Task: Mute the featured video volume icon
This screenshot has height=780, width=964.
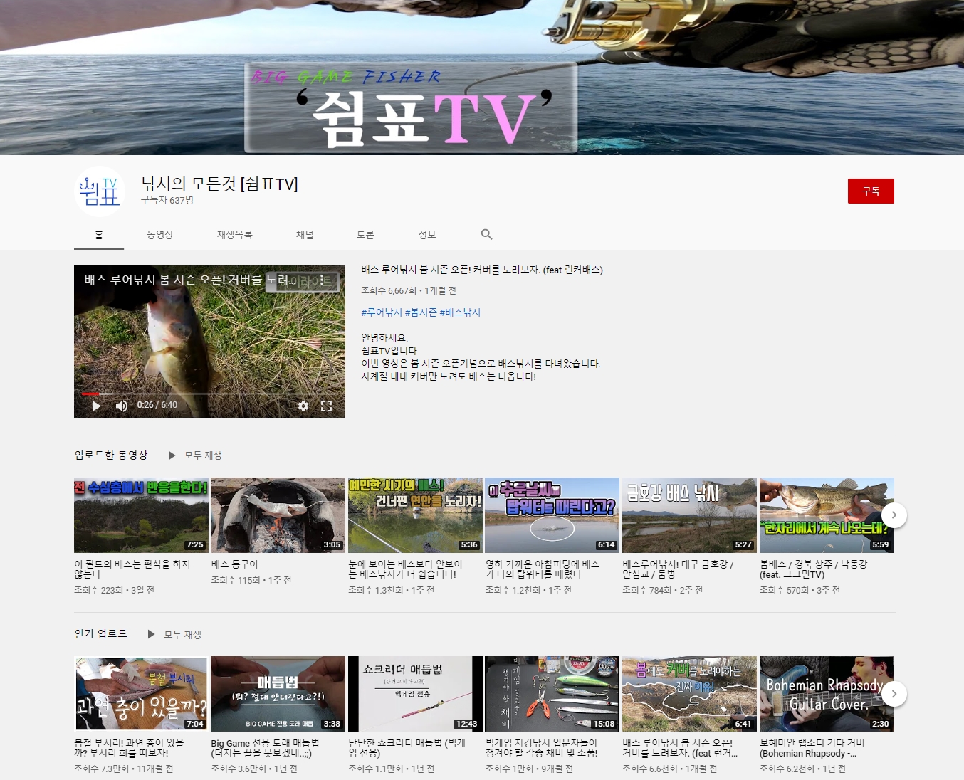Action: point(122,406)
